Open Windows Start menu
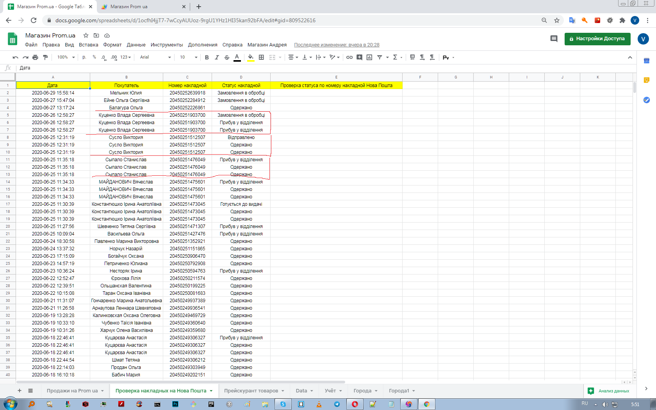The width and height of the screenshot is (656, 410). pyautogui.click(x=11, y=404)
